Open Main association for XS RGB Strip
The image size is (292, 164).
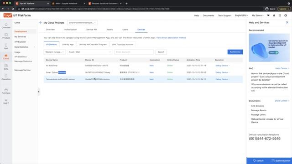pyautogui.click(x=151, y=66)
